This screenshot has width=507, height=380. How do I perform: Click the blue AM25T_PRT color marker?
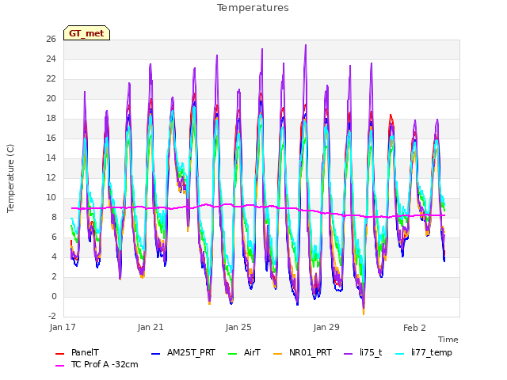(x=155, y=354)
